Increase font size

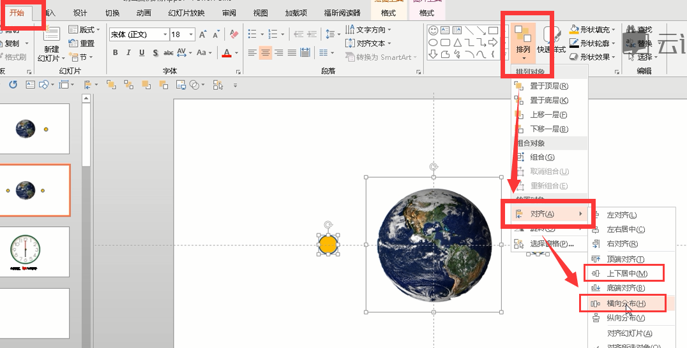[x=202, y=34]
